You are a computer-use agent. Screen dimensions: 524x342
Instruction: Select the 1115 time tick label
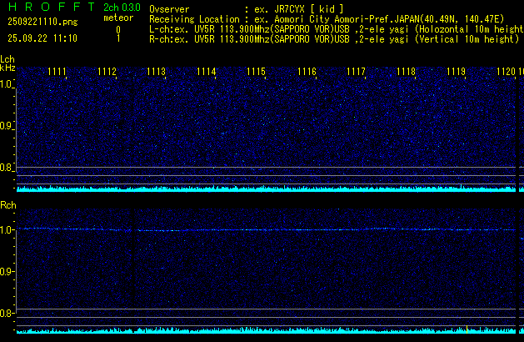(x=256, y=72)
